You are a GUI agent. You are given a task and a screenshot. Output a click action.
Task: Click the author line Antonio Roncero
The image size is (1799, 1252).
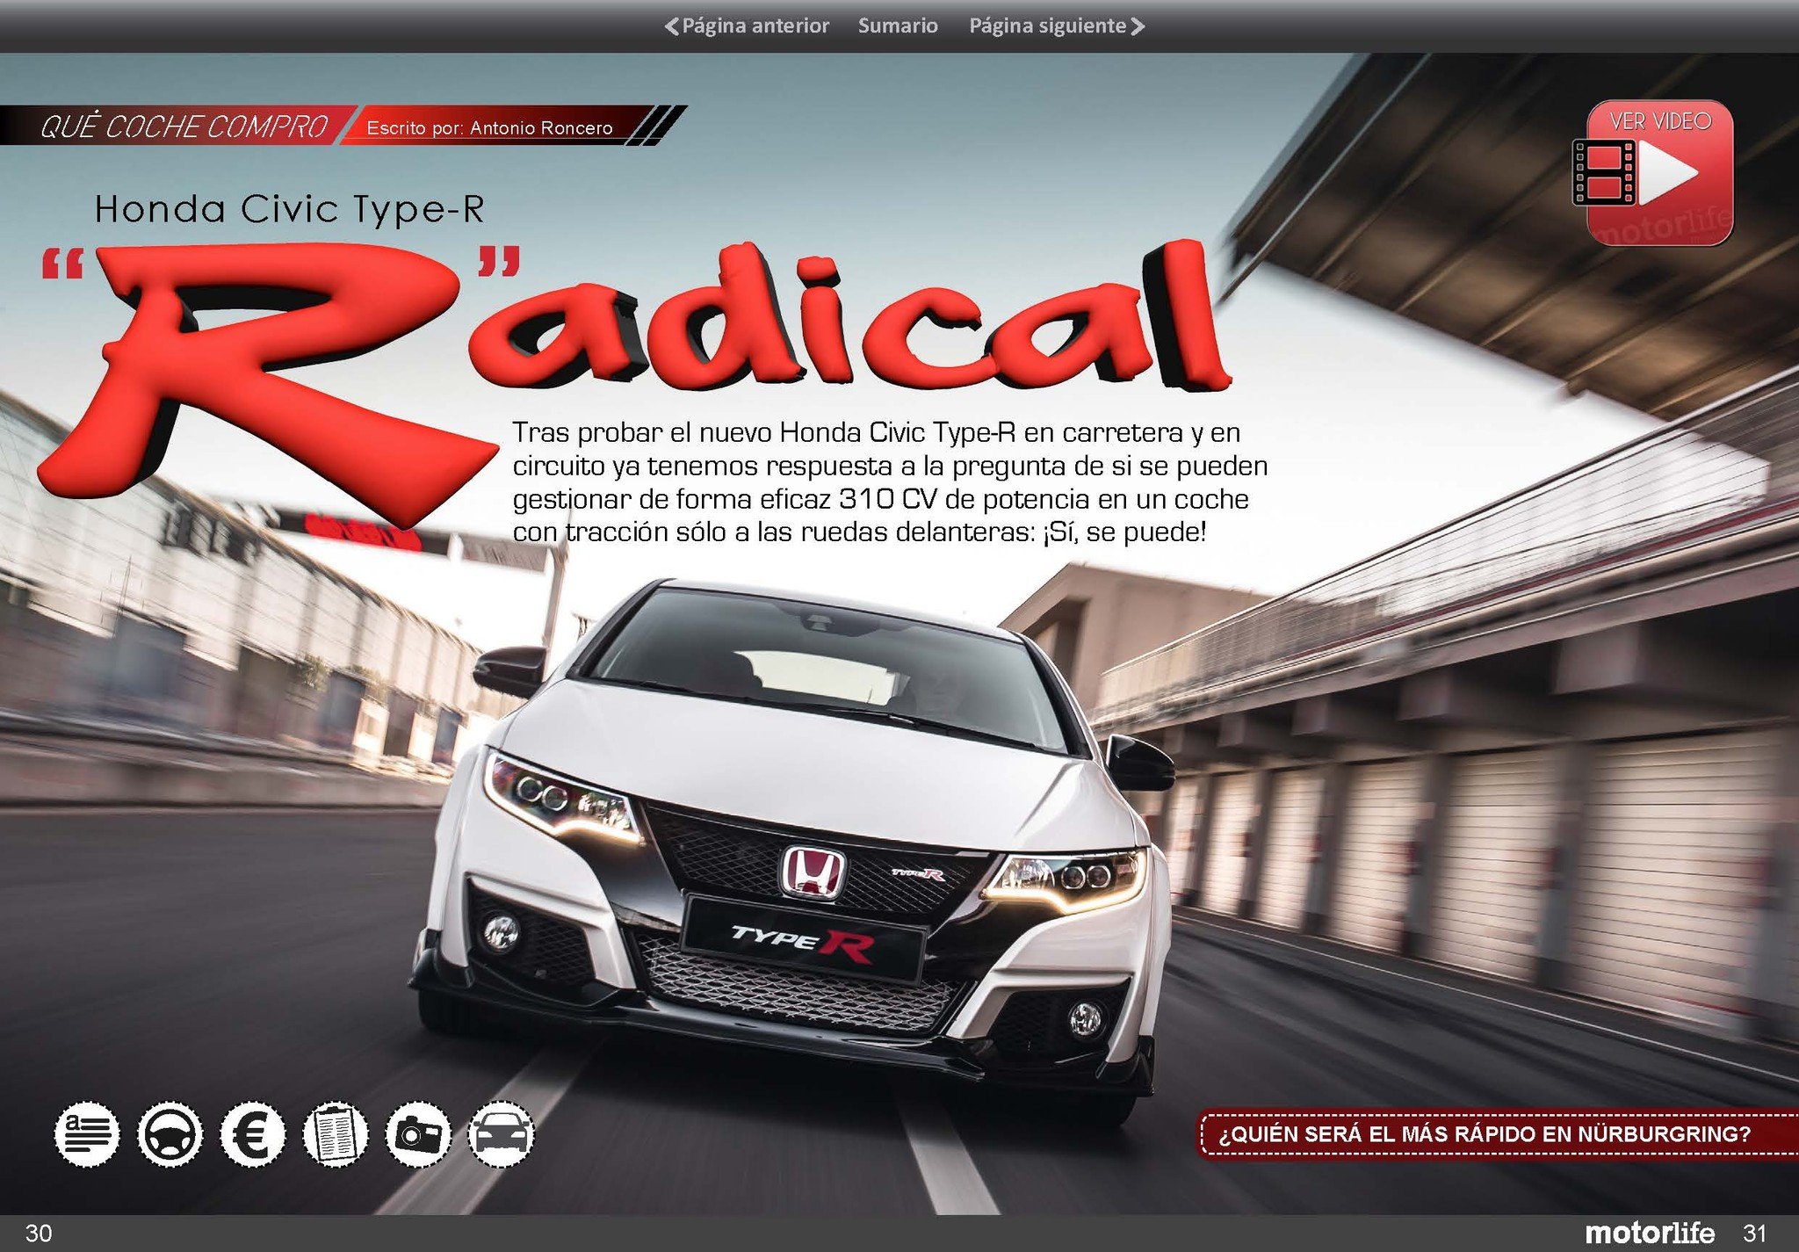489,127
